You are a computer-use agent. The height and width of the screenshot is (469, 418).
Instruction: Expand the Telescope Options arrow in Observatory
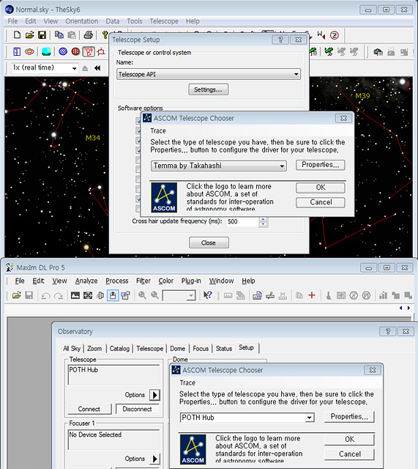coord(154,395)
